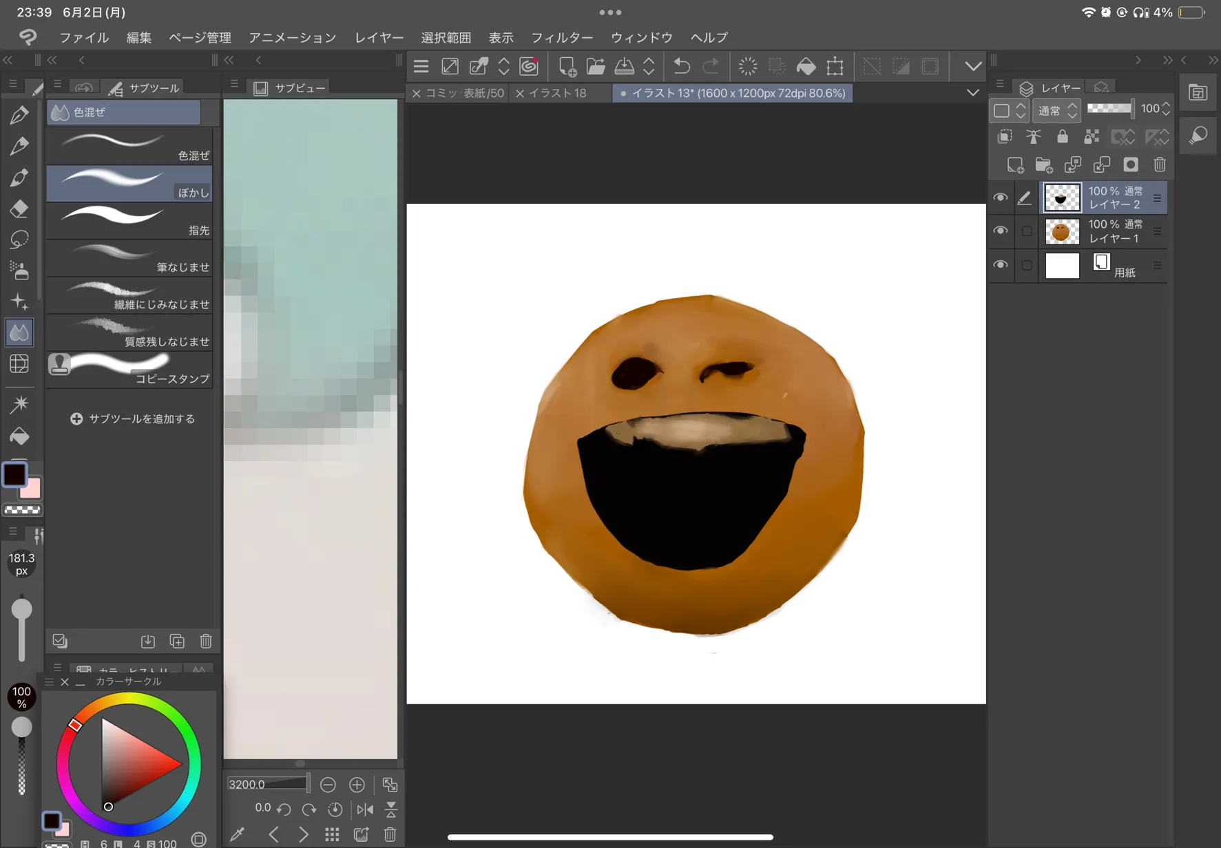The width and height of the screenshot is (1221, 848).
Task: Select the Decoration sparkle tool
Action: point(19,301)
